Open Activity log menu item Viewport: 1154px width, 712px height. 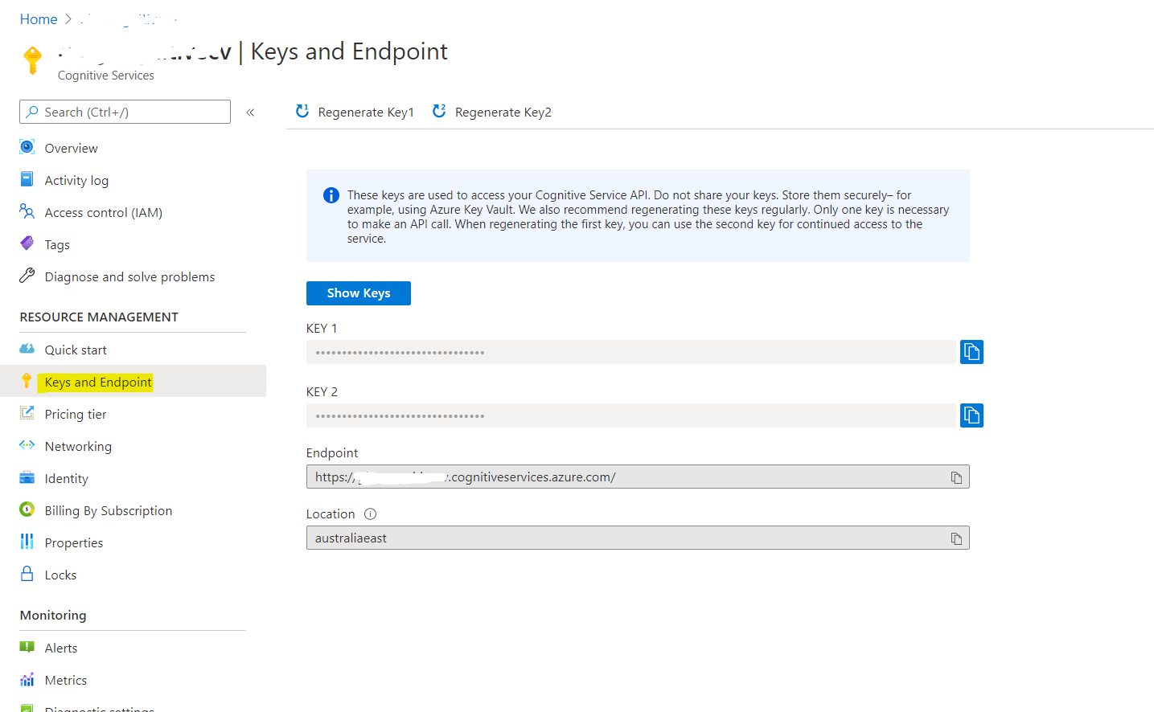click(76, 181)
